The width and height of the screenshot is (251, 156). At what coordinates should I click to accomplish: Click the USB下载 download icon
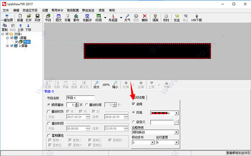click(197, 18)
